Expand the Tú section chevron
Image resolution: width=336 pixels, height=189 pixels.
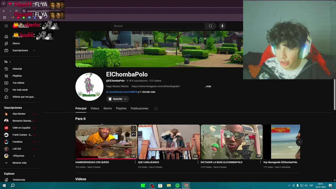coord(10,62)
